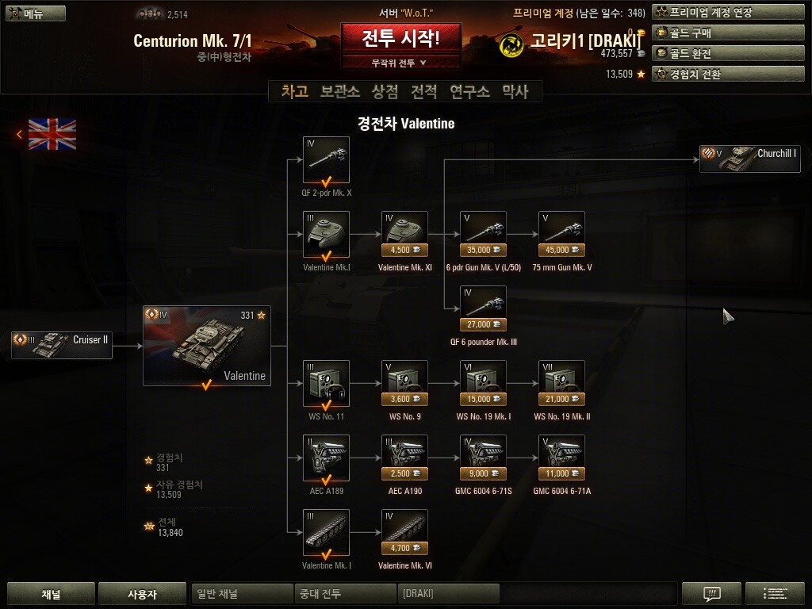Select the QF 2-pdr Mk. X gun module
The height and width of the screenshot is (609, 812).
[326, 160]
